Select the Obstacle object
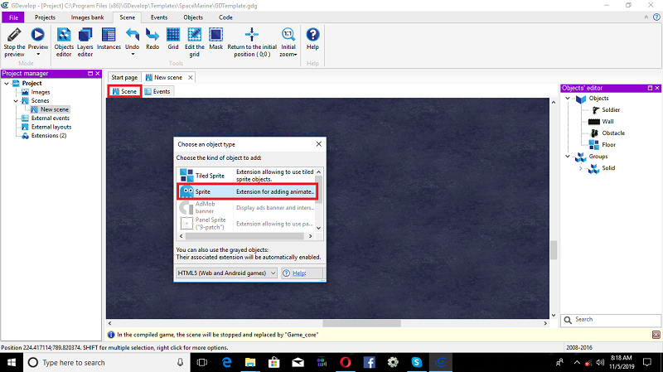 tap(613, 133)
